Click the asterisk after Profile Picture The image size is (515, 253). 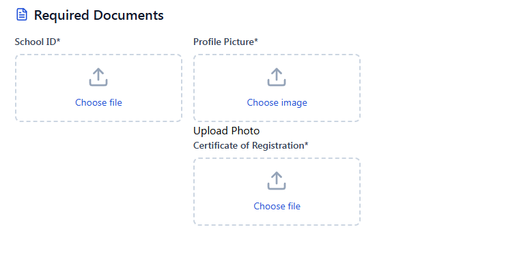click(x=256, y=41)
